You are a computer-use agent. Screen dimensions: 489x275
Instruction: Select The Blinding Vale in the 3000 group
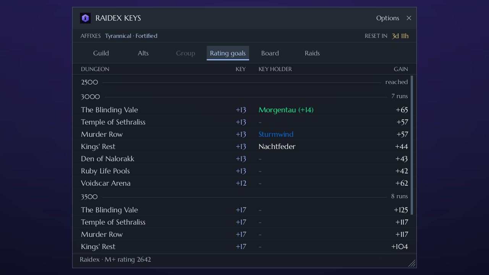(244, 110)
